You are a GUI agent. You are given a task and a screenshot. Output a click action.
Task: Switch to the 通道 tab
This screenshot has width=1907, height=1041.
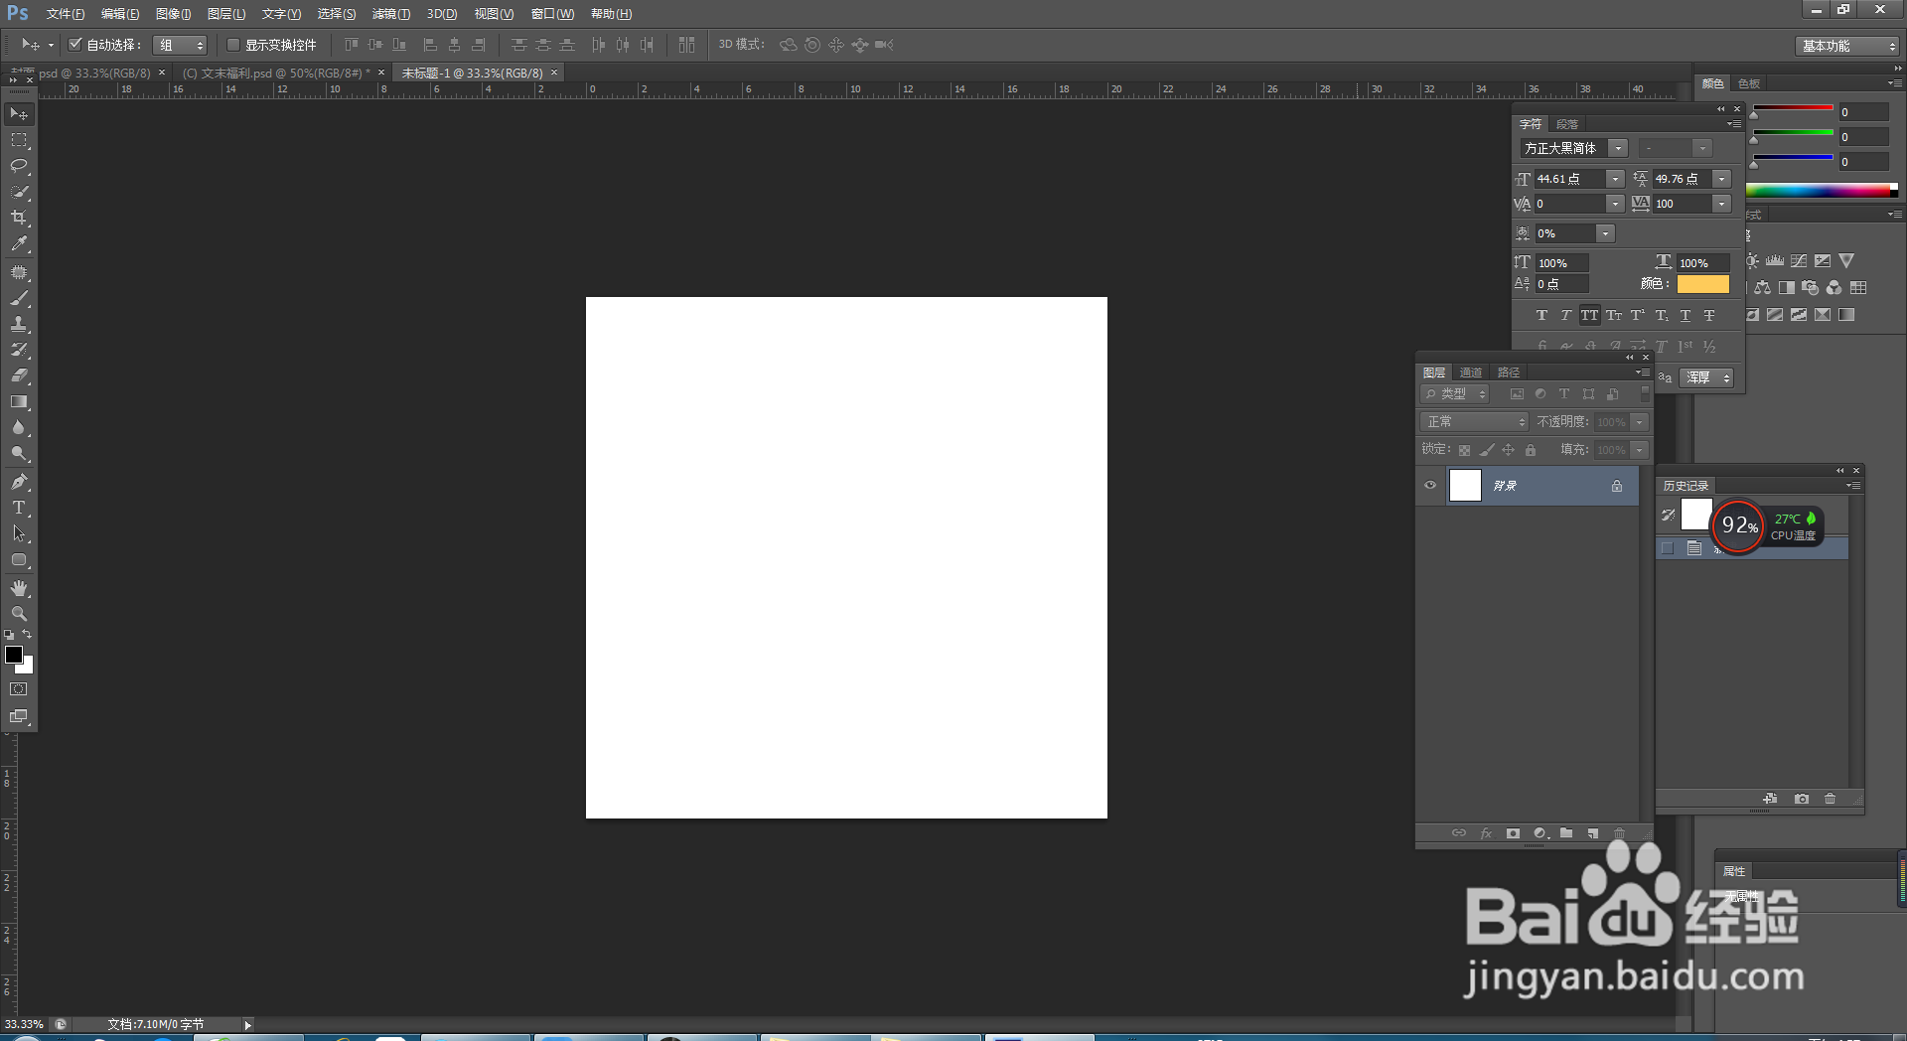(1471, 372)
